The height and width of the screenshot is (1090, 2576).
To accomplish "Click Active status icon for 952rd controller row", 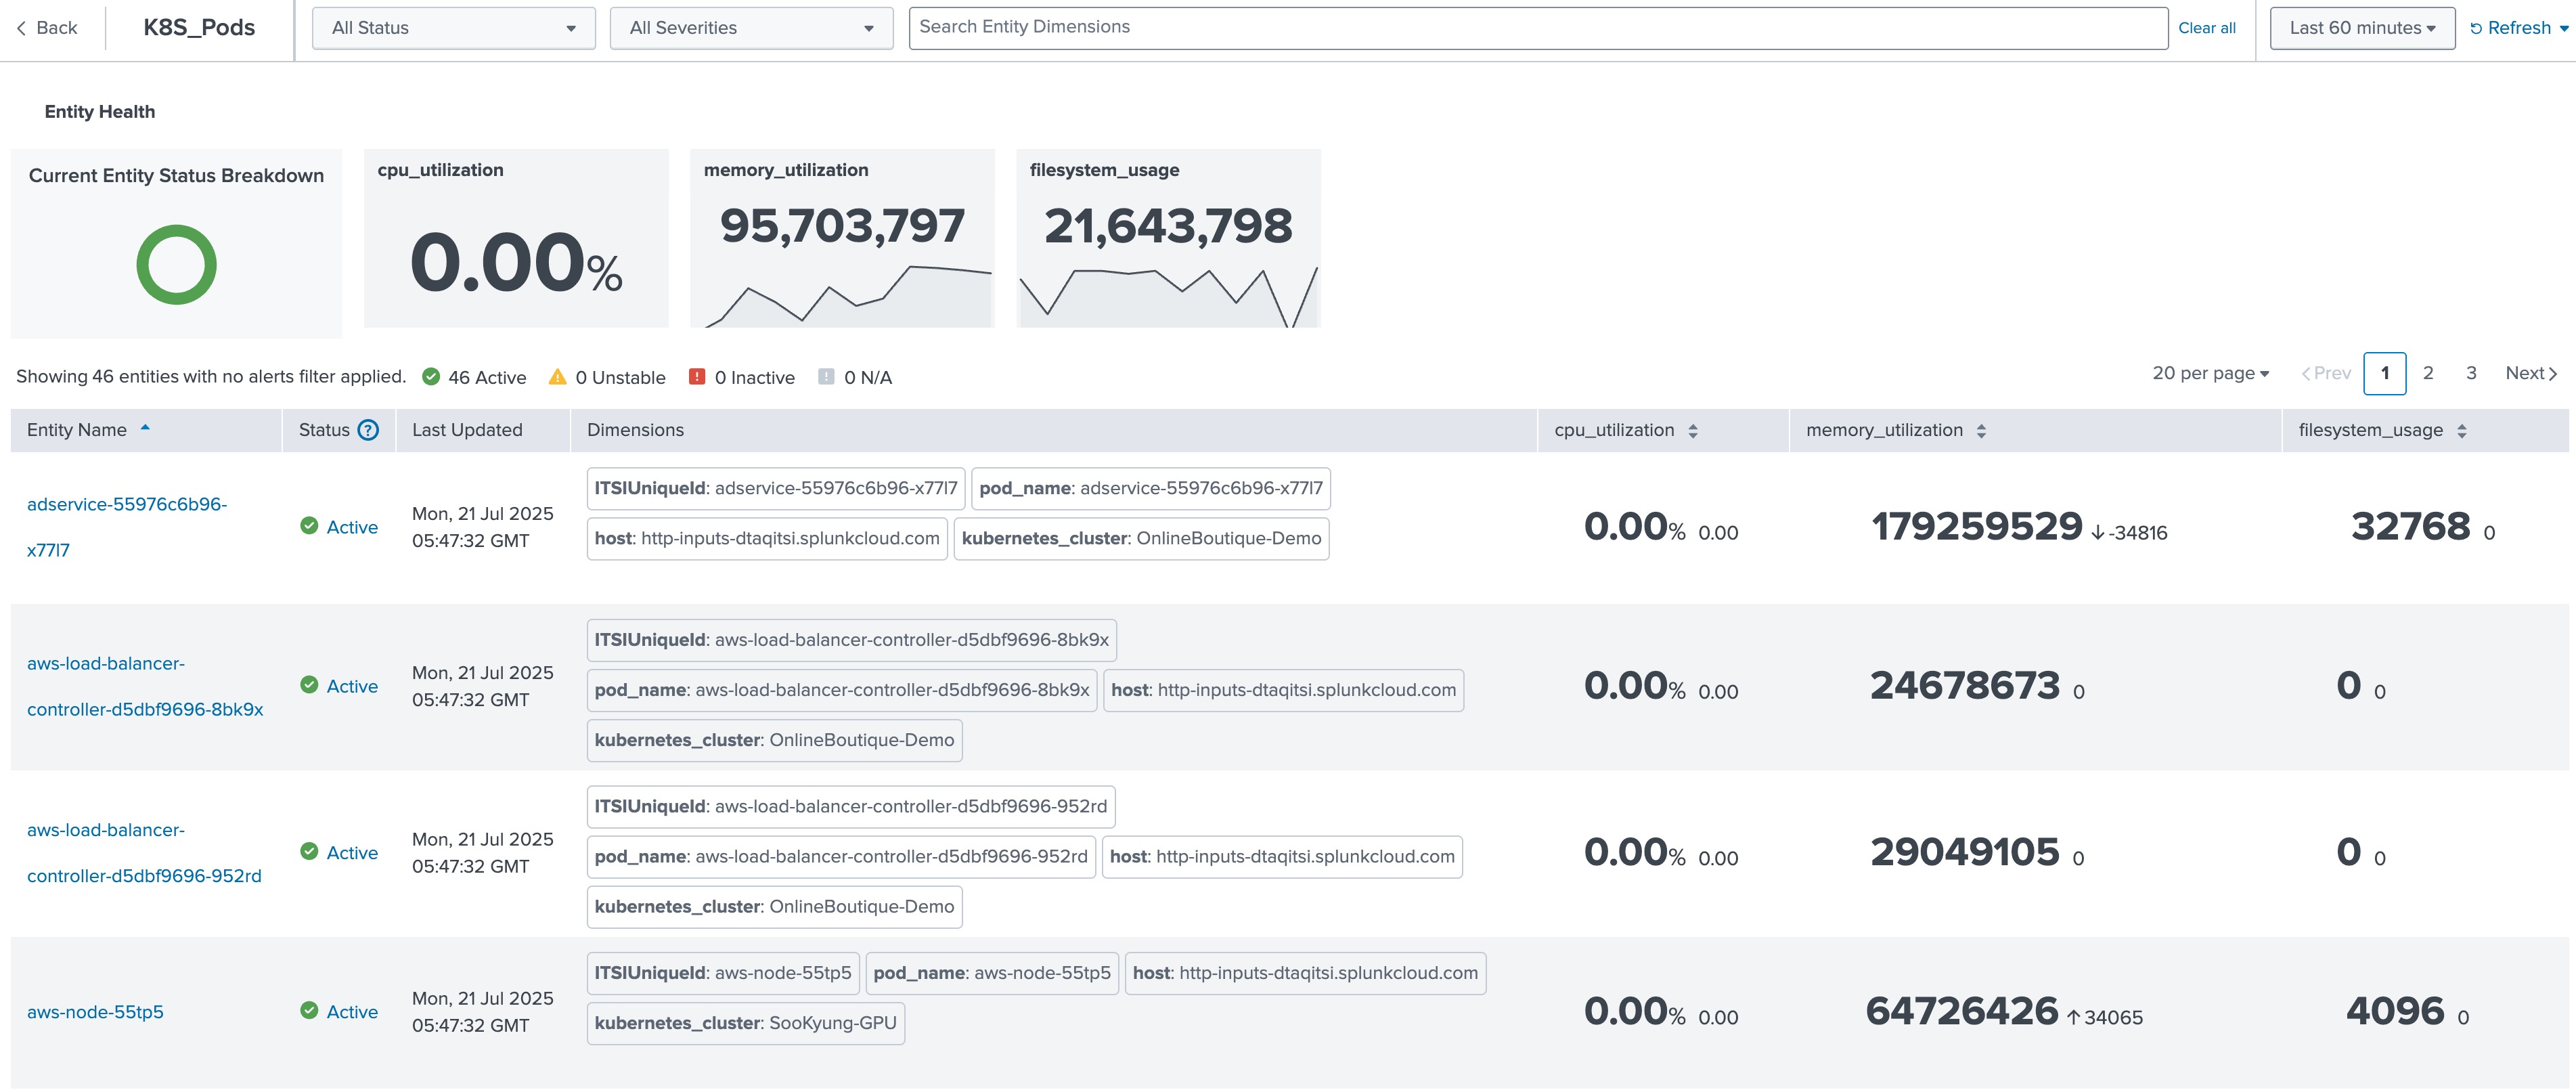I will [309, 851].
